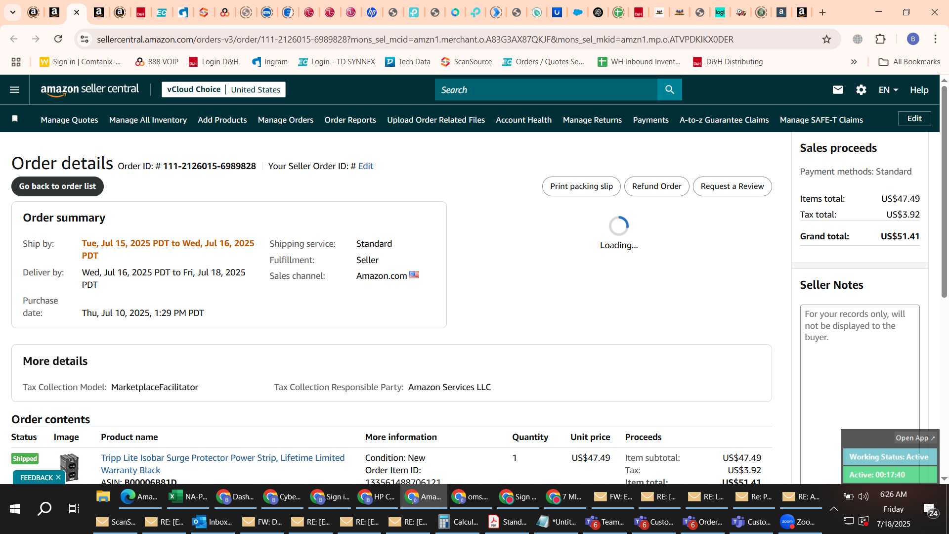949x534 pixels.
Task: Click the browser address bar URL
Action: pos(415,39)
